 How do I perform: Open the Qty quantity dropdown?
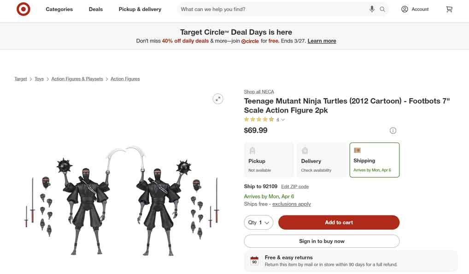(x=258, y=222)
